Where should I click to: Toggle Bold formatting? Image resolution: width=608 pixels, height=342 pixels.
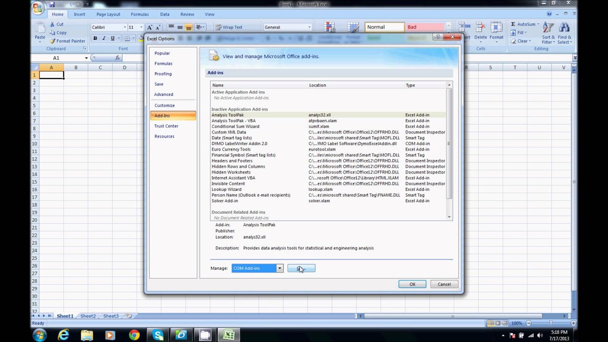95,38
